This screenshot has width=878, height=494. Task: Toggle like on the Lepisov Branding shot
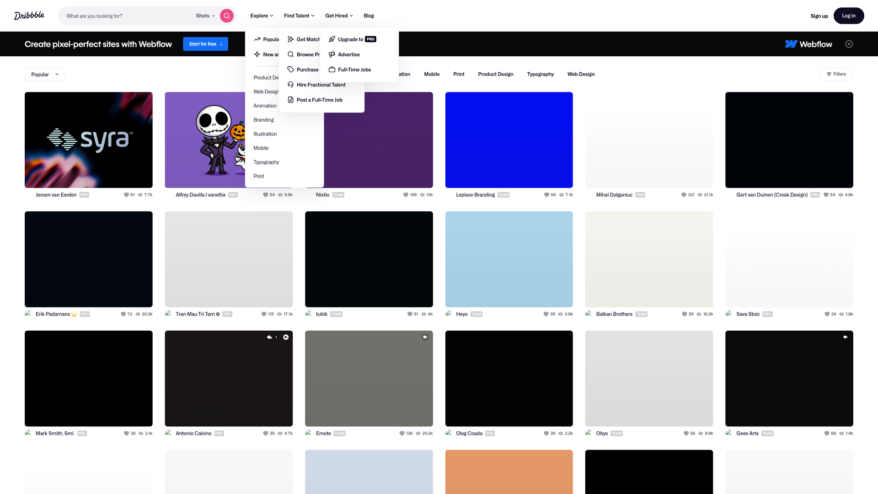[547, 194]
